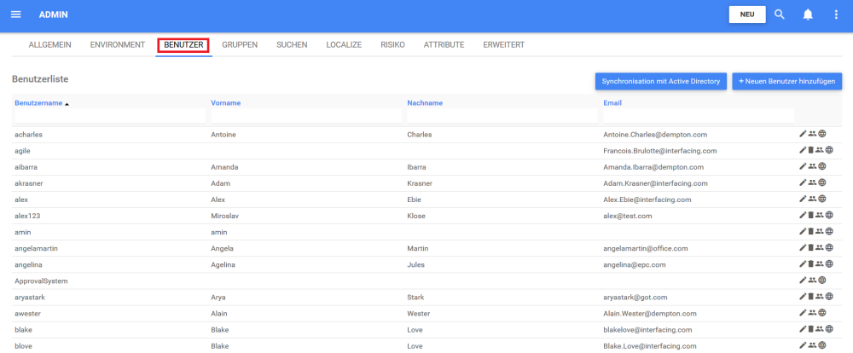Delete user agile with trash icon
The image size is (853, 353).
(811, 150)
